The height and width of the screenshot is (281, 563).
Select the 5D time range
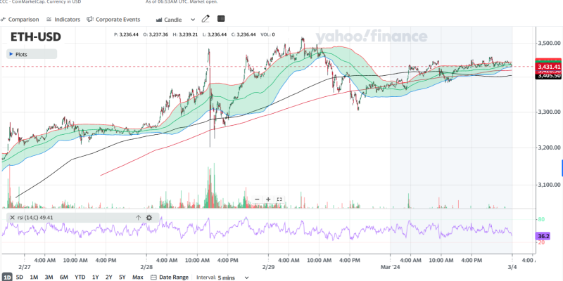click(20, 277)
